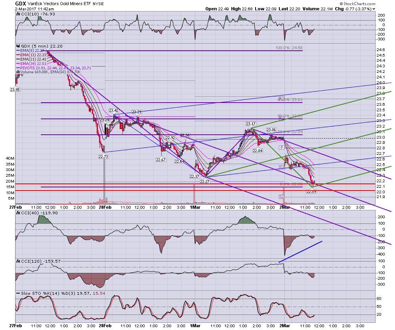Click the 100.0%: 24.58 Fibonacci label

tap(289, 48)
